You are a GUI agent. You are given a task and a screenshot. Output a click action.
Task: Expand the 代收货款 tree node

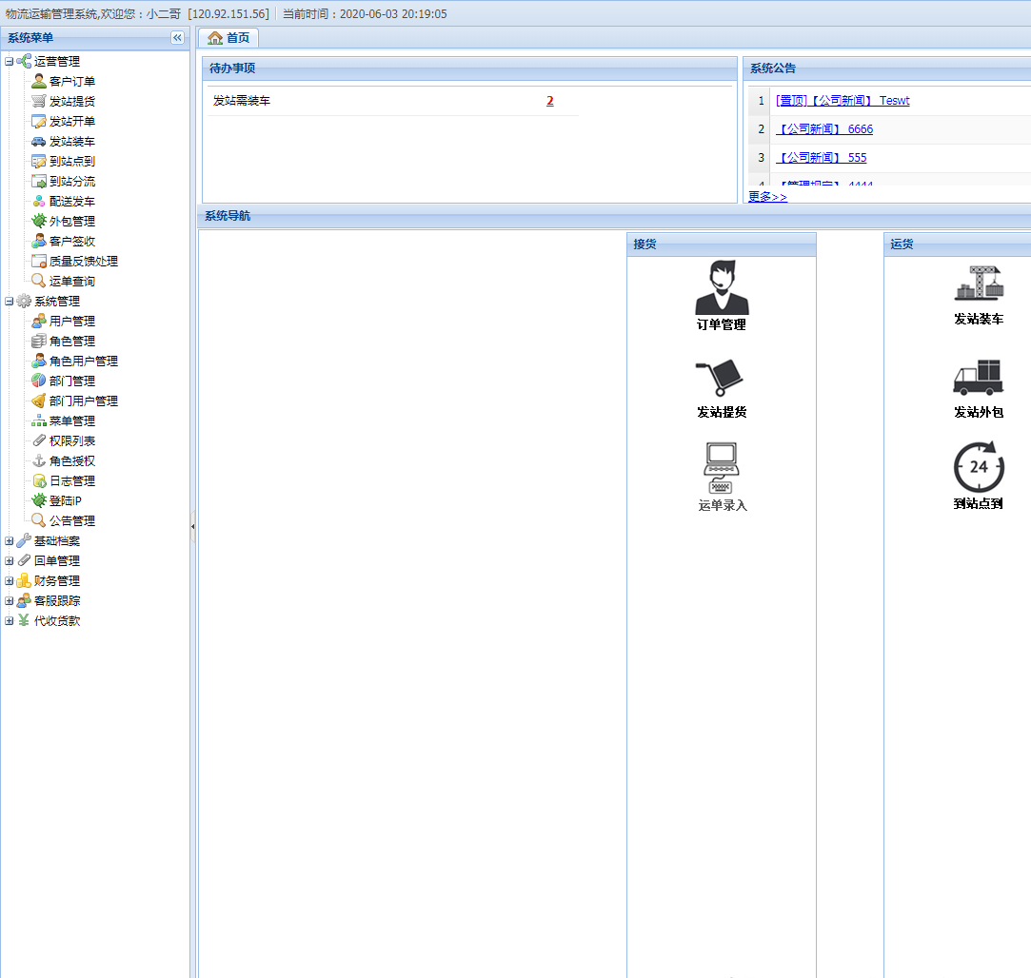pyautogui.click(x=9, y=621)
